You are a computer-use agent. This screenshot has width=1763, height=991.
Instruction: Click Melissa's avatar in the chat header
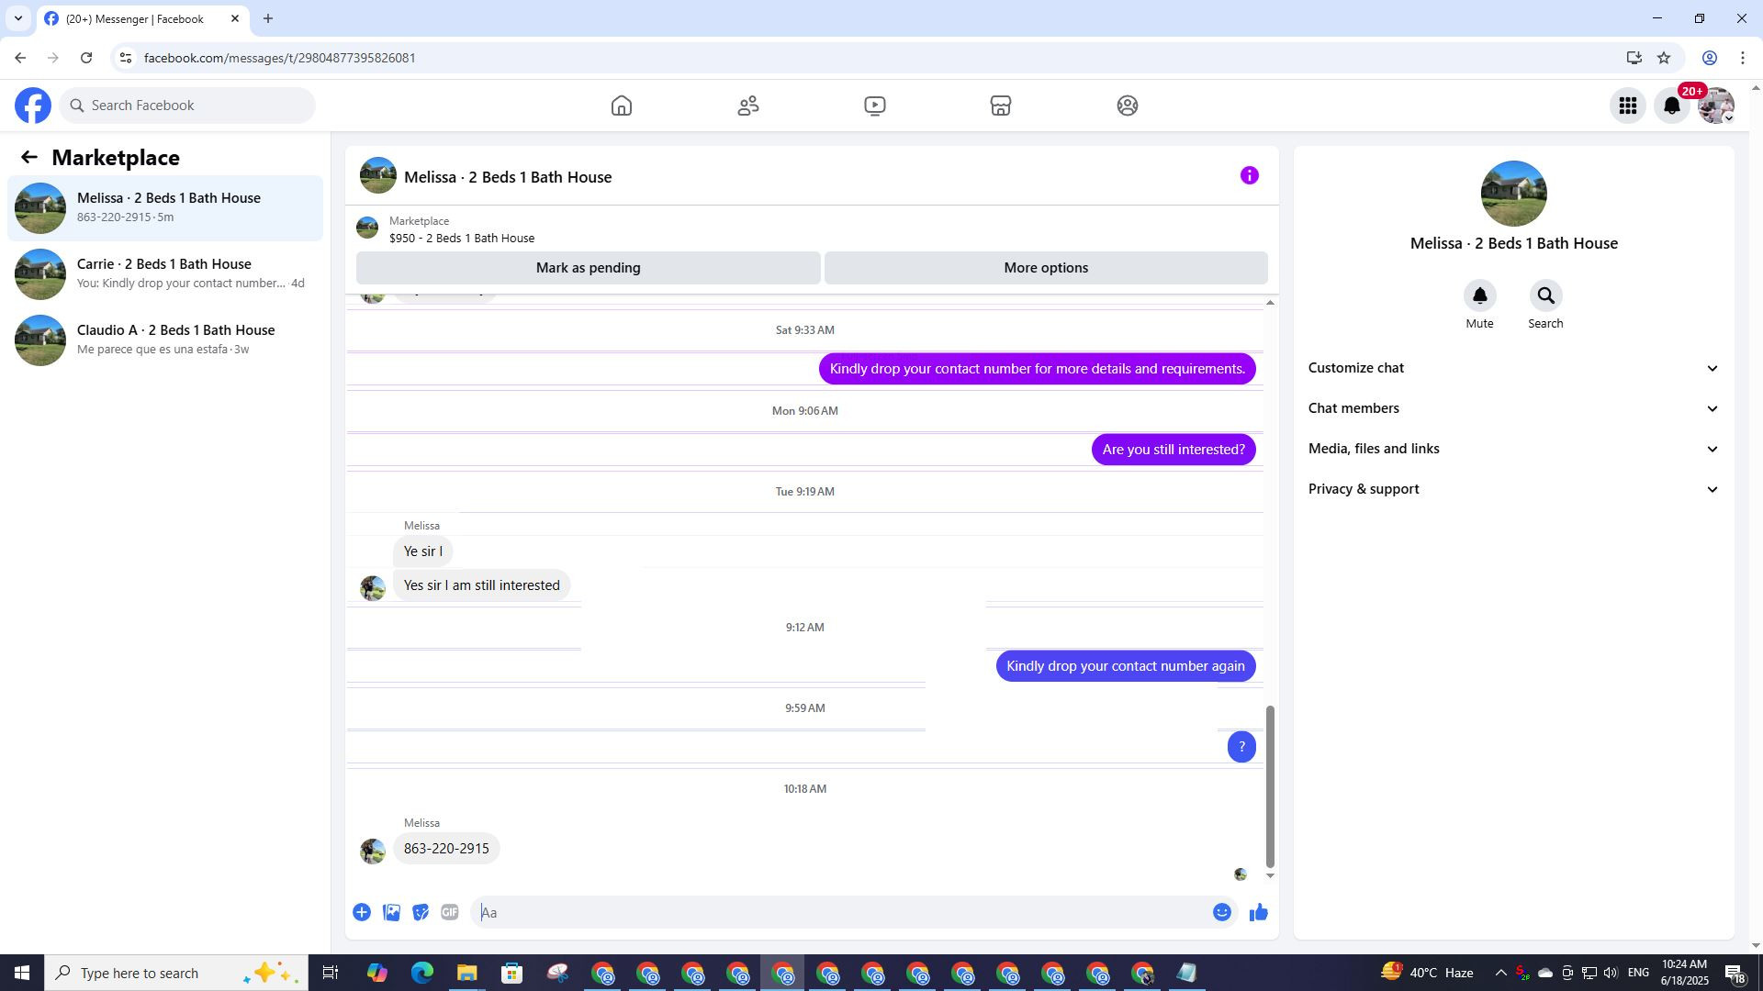377,175
